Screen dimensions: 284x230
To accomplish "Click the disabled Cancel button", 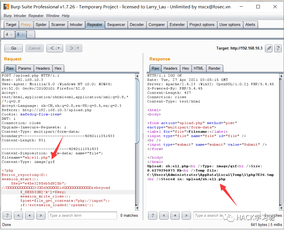I will 34,48.
